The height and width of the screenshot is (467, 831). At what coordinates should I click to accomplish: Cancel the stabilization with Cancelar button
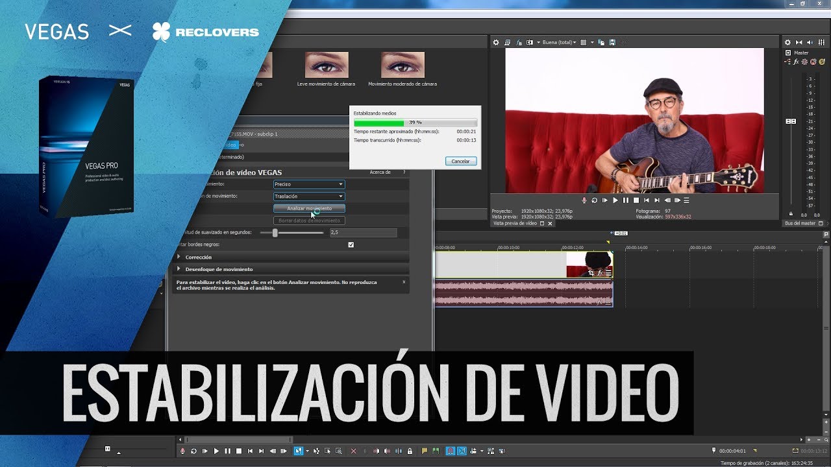coord(461,161)
